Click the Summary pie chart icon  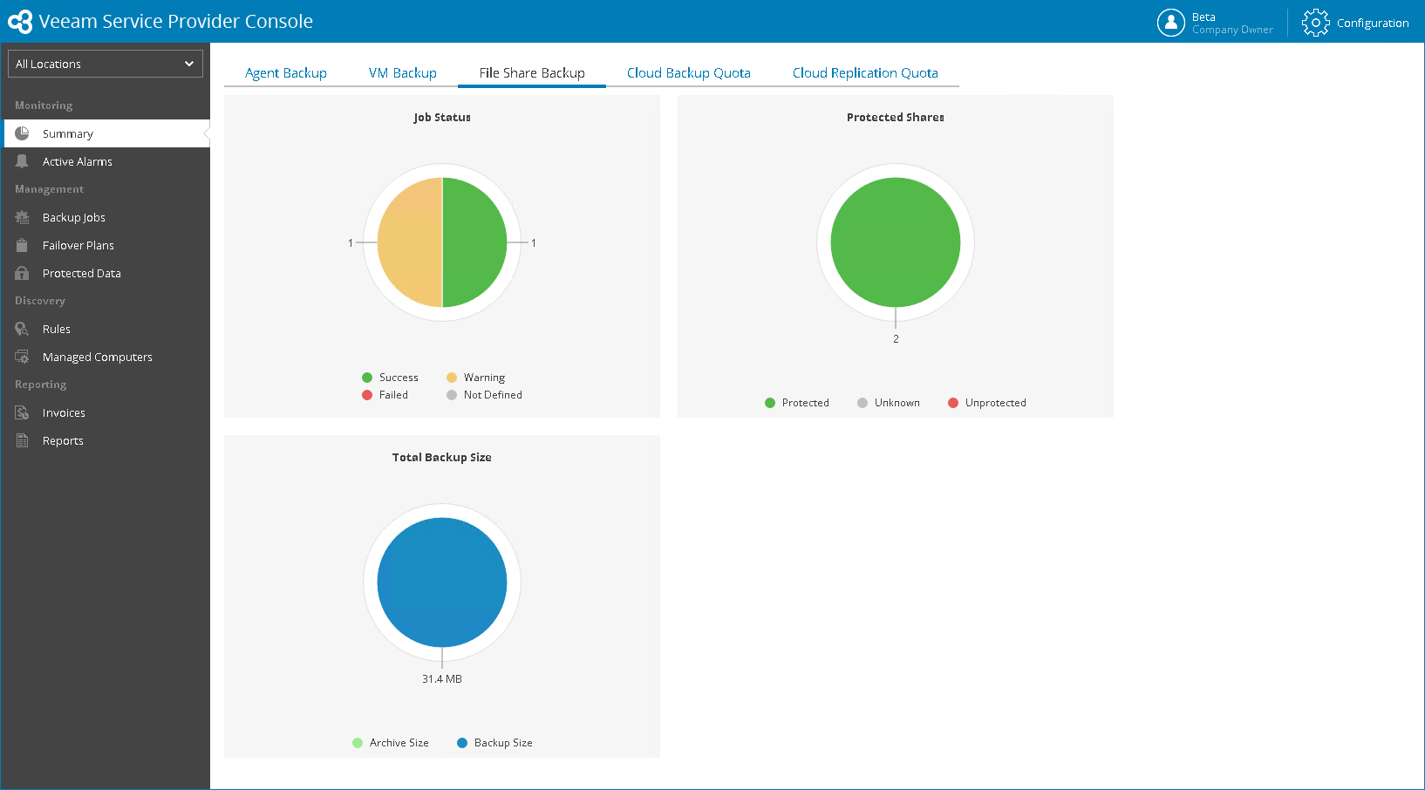[22, 133]
